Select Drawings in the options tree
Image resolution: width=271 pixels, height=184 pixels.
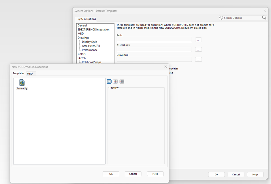(83, 38)
